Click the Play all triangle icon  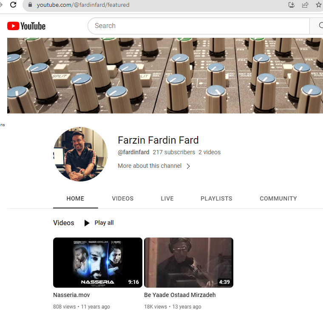pos(87,223)
